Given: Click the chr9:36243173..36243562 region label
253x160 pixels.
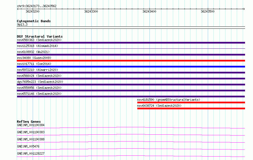Looking at the screenshot, I should click(37, 6).
